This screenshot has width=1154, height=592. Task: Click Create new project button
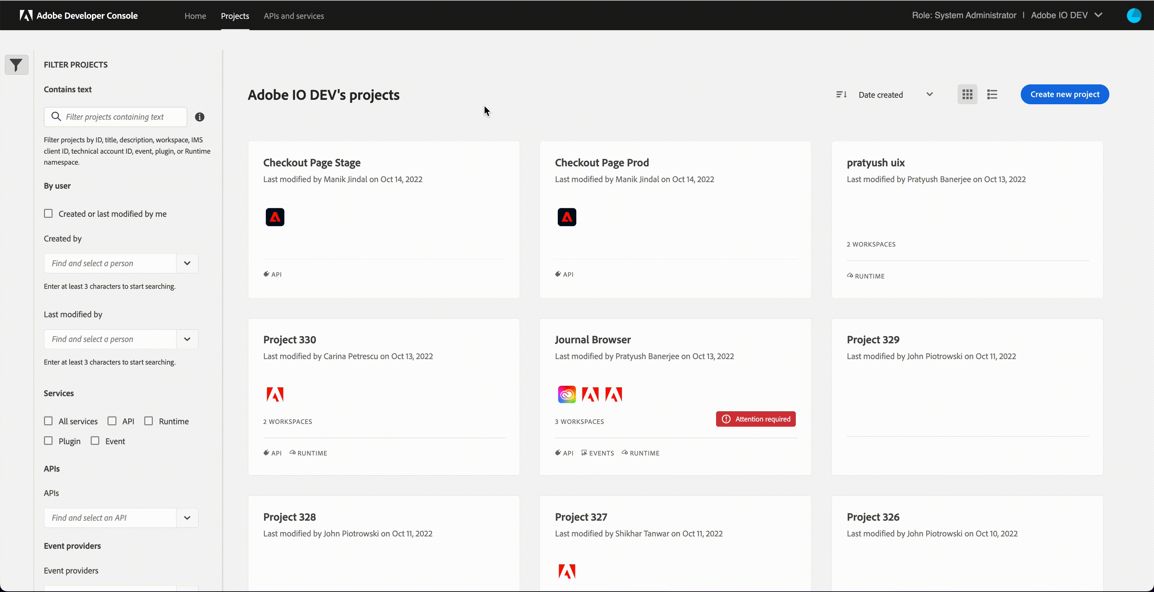[x=1064, y=94]
